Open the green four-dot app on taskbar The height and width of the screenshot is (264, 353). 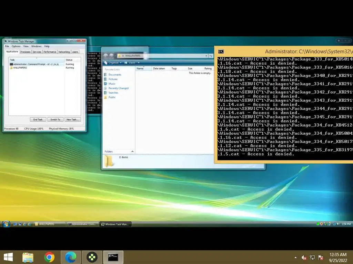click(92, 257)
